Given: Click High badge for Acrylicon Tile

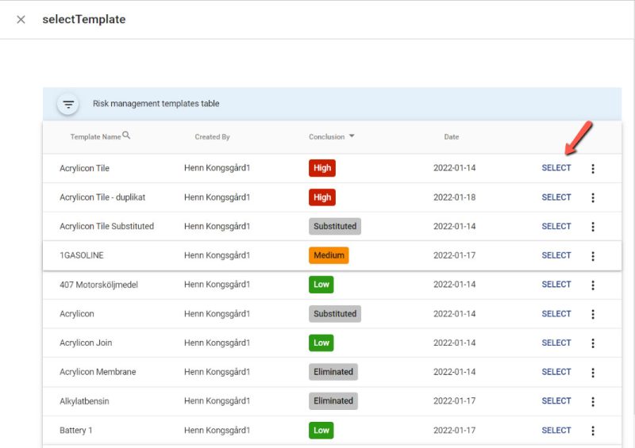Looking at the screenshot, I should 322,168.
